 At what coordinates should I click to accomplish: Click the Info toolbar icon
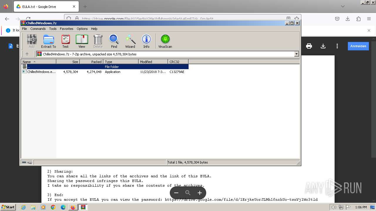click(146, 41)
